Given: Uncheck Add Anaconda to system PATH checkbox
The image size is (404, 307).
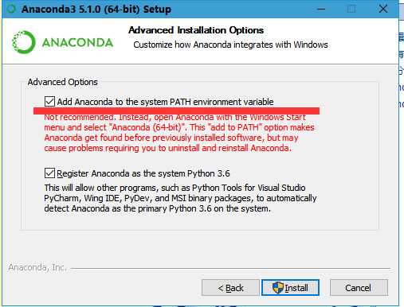Looking at the screenshot, I should coord(49,102).
